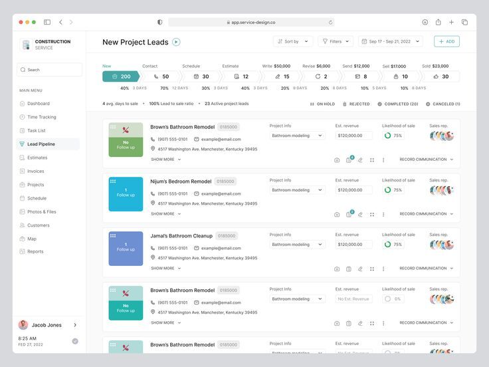The width and height of the screenshot is (489, 367).
Task: Click clipboard icon with badge on Nijum's card
Action: coord(349,214)
